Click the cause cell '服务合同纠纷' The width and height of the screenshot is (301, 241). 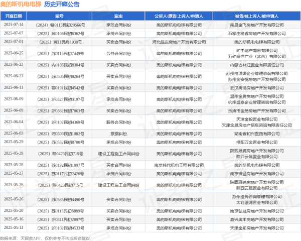pyautogui.click(x=118, y=122)
